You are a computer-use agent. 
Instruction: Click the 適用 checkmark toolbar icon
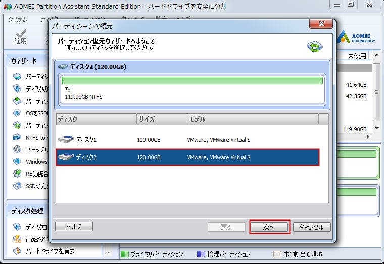[x=21, y=33]
